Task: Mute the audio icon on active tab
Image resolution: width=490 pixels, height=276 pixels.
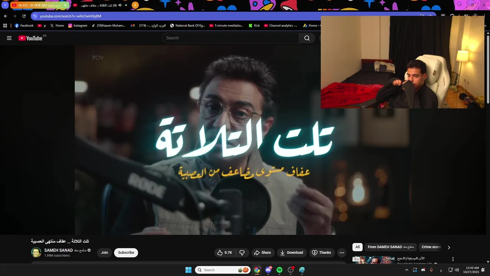Action: [x=120, y=5]
